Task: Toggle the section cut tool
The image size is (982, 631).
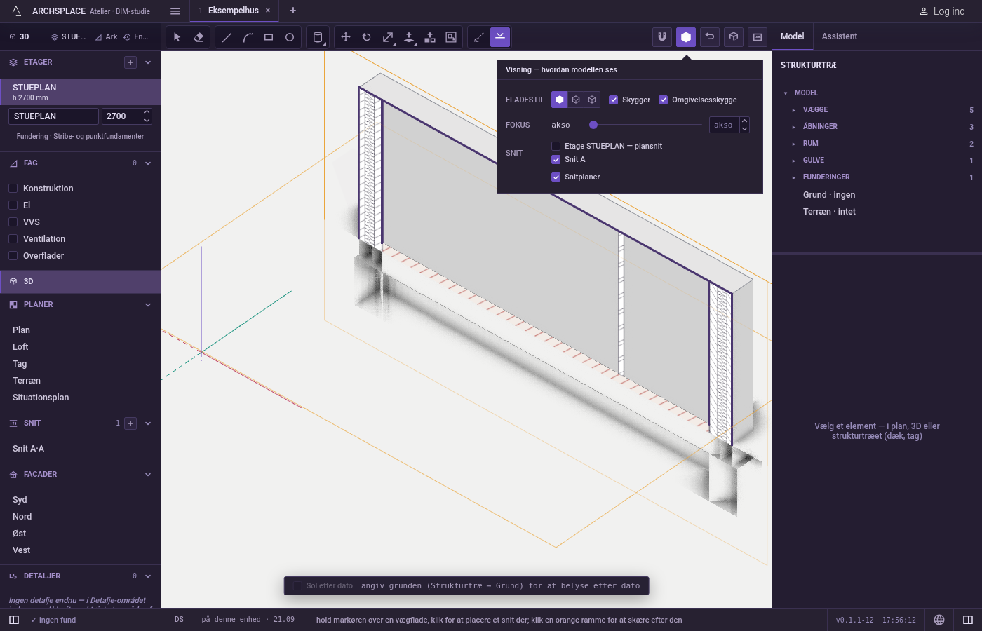Action: click(x=500, y=37)
